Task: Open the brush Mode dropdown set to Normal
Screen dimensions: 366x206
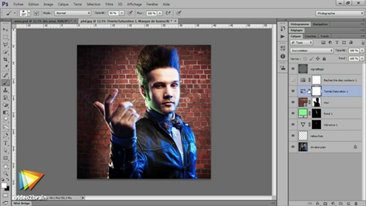Action: pos(73,13)
